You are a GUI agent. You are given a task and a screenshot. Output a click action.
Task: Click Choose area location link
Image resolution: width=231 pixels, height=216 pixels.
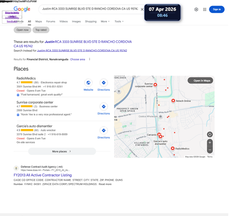tap(78, 59)
